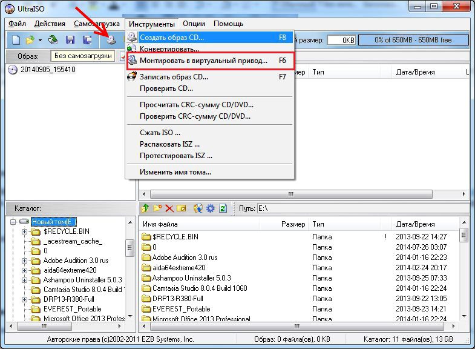Click the Save As double-floppy icon

coord(87,40)
